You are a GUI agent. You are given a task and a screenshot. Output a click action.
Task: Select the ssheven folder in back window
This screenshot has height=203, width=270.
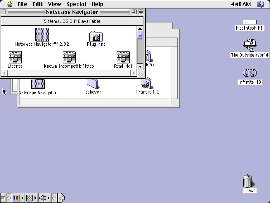pos(93,84)
